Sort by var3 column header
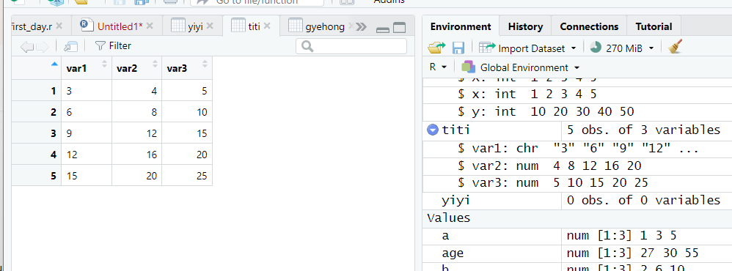This screenshot has width=732, height=271. (x=187, y=68)
